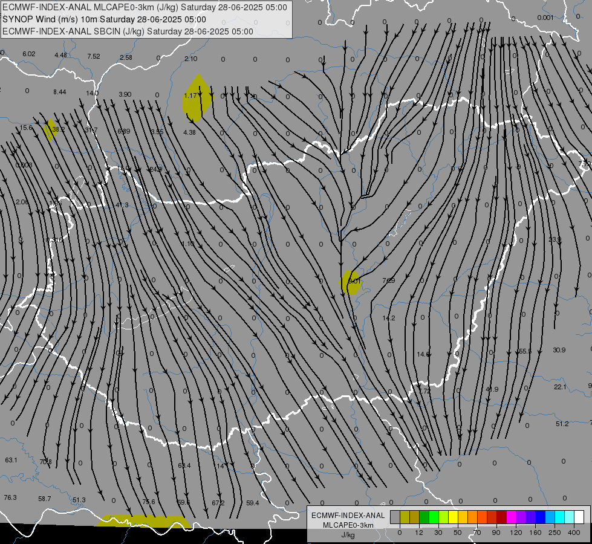Click the dark red legend swatch
The width and height of the screenshot is (592, 544).
502,517
